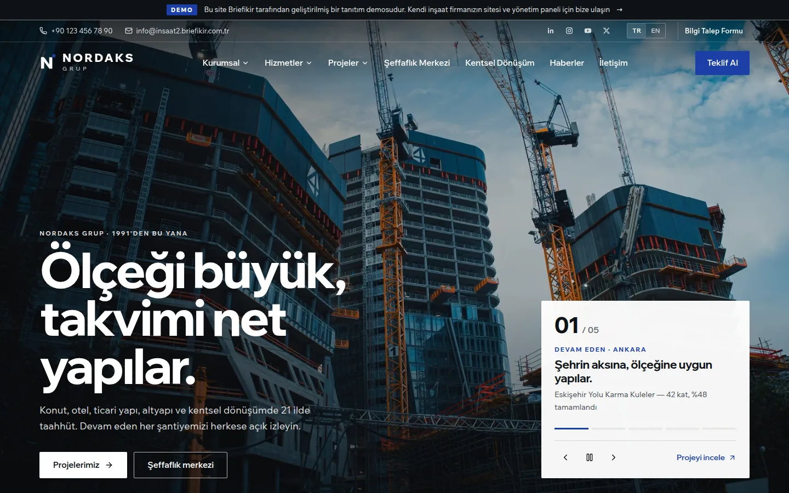Open the Kentsel Dönüşüm menu item
Viewport: 789px width, 493px height.
500,63
